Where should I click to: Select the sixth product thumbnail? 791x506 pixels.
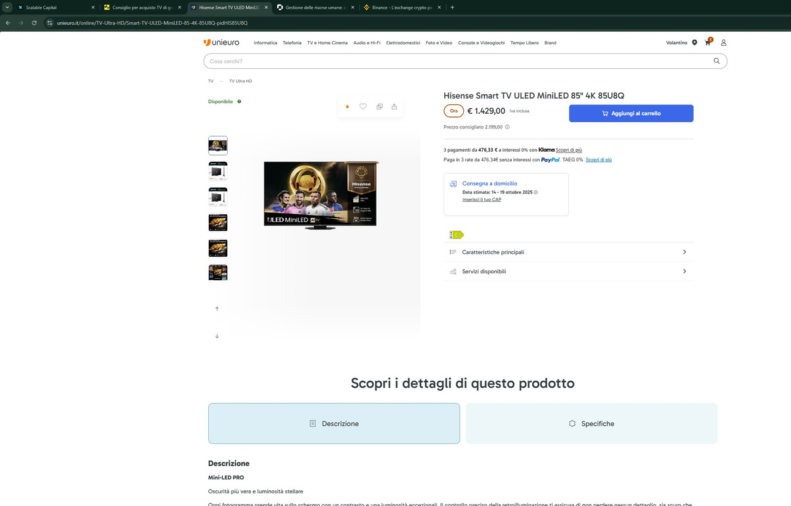pyautogui.click(x=218, y=272)
